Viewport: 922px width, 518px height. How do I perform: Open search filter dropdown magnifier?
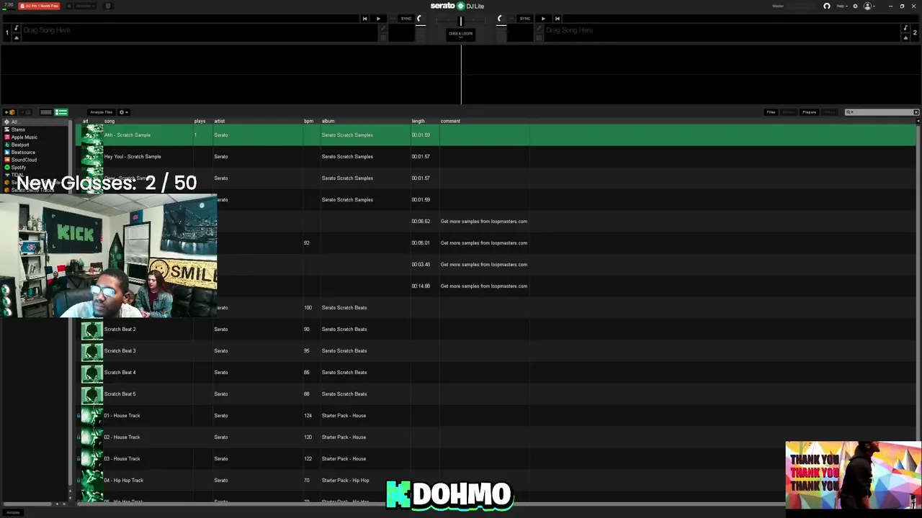pyautogui.click(x=849, y=112)
